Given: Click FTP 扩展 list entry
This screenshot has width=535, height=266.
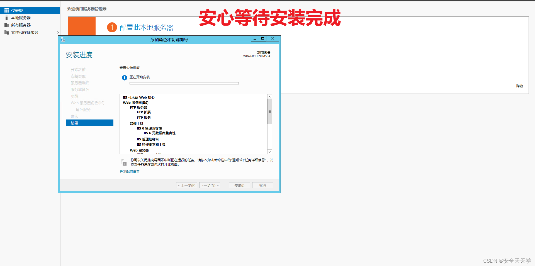Looking at the screenshot, I should (x=144, y=112).
